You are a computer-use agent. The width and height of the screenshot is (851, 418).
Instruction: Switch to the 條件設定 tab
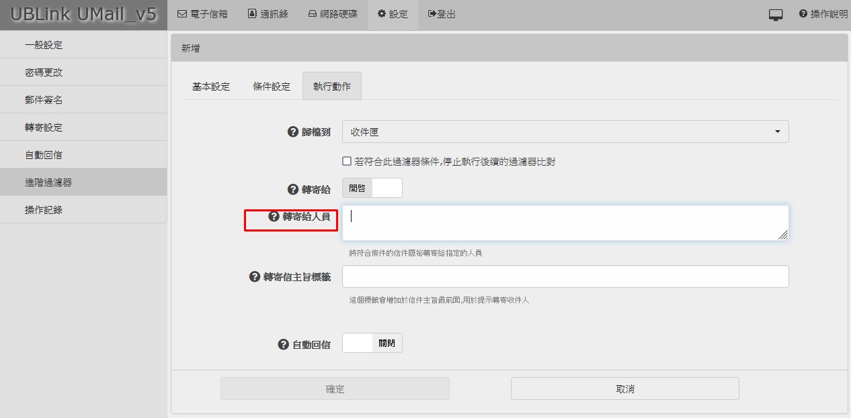[x=272, y=87]
